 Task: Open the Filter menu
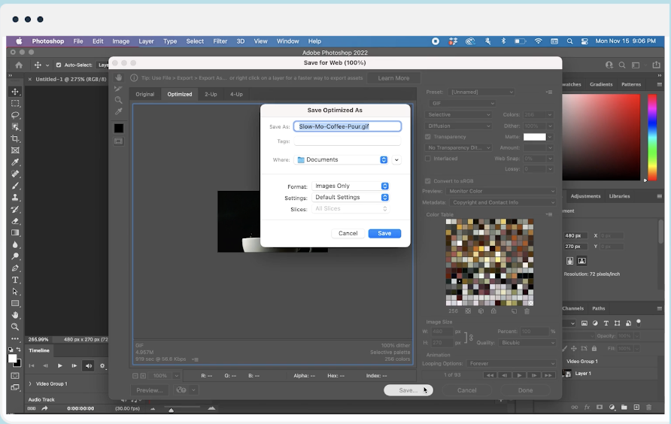click(x=220, y=41)
